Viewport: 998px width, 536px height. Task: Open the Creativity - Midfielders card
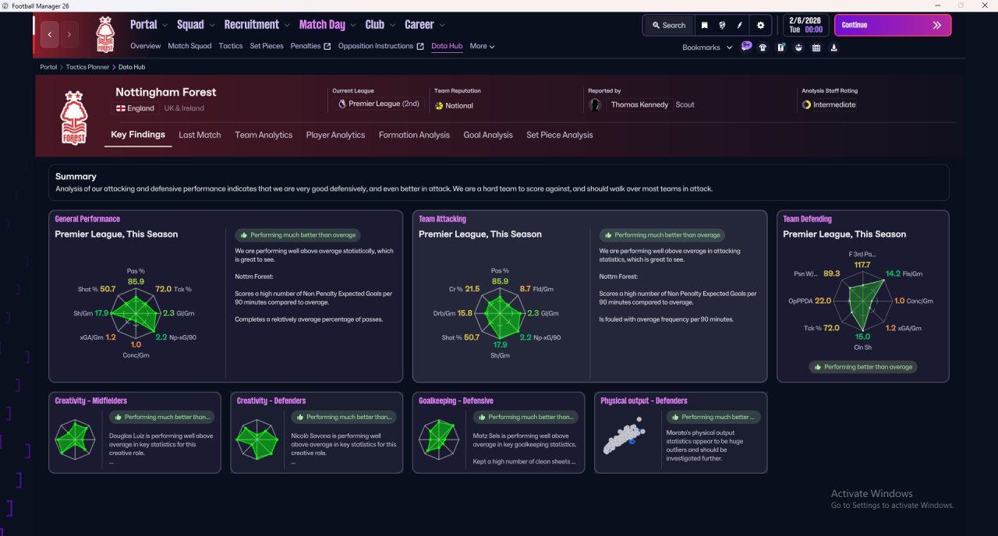134,432
